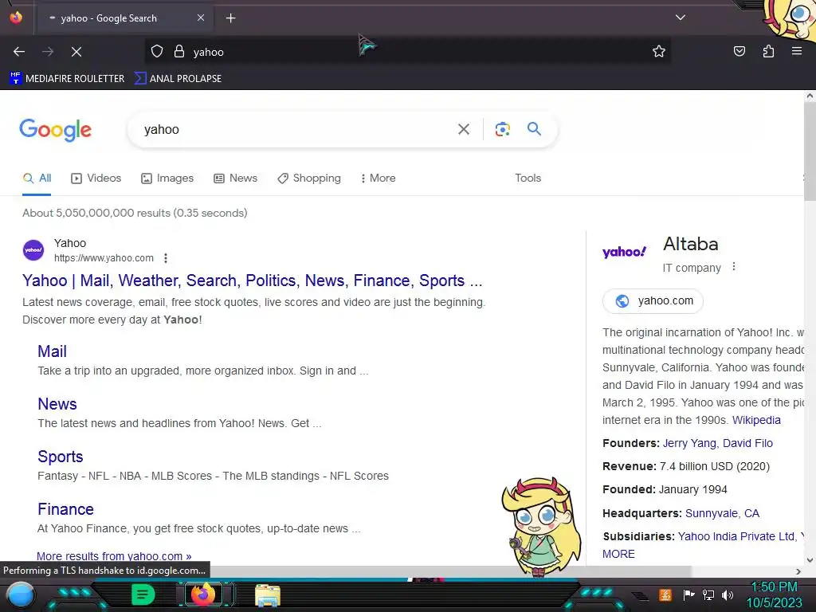Open the Wikipedia link in the description

756,420
